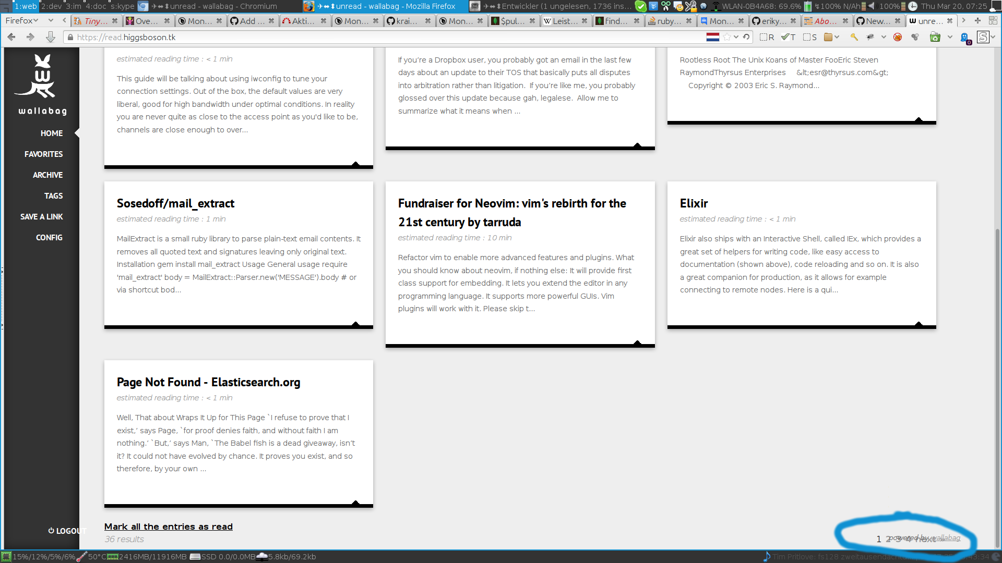Click the red crossed-out circle addon icon
The image size is (1002, 563).
898,37
